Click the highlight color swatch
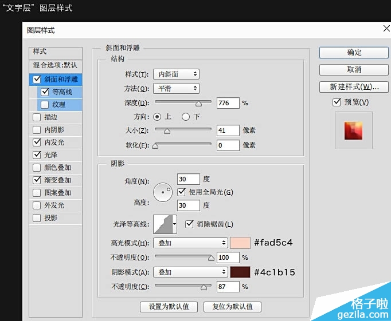391x321 pixels. pos(240,243)
